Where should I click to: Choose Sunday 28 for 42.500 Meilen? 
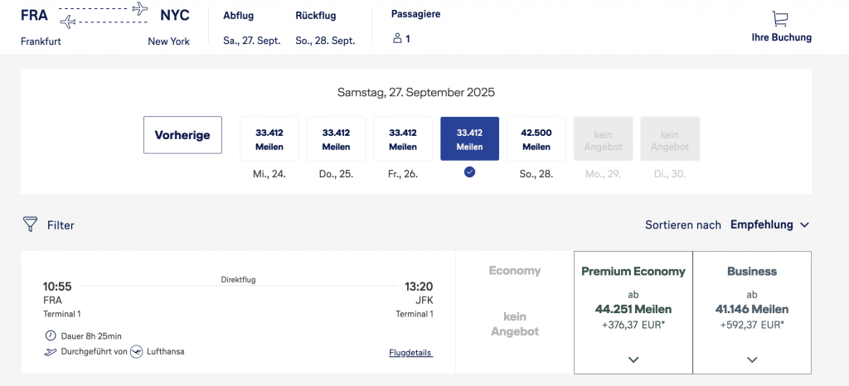[x=536, y=138]
